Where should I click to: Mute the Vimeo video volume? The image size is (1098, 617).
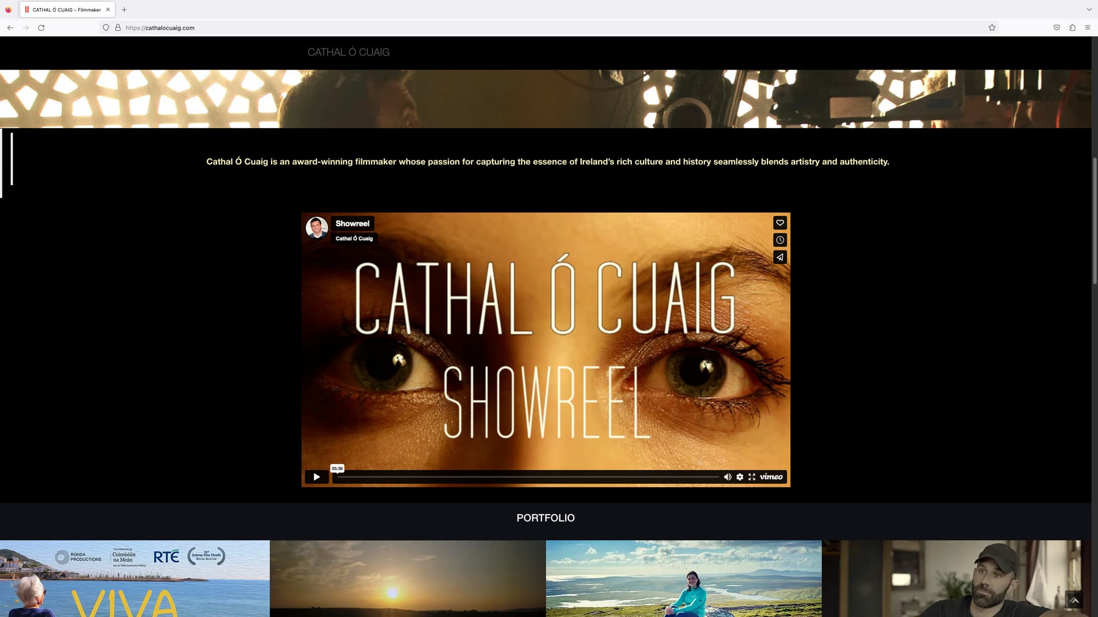pos(727,476)
